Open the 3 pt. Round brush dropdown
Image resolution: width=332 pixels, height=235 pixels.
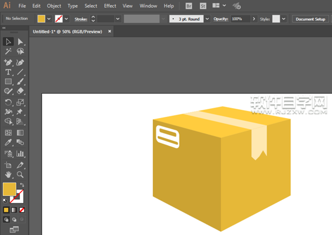(x=207, y=19)
